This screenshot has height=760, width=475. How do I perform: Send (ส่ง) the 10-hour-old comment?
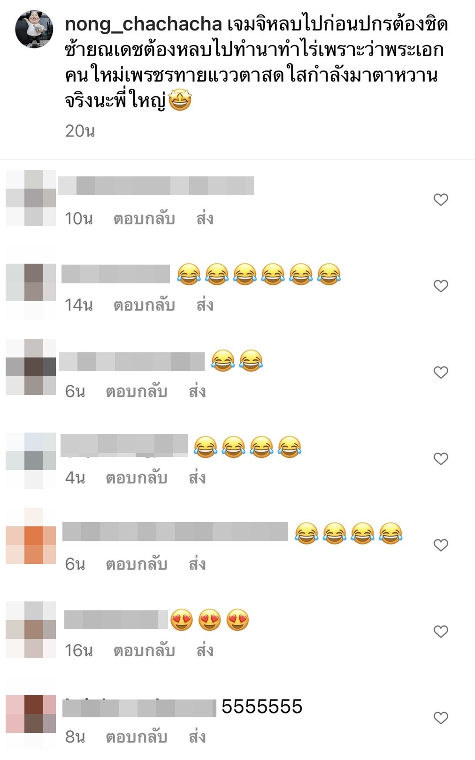click(205, 219)
